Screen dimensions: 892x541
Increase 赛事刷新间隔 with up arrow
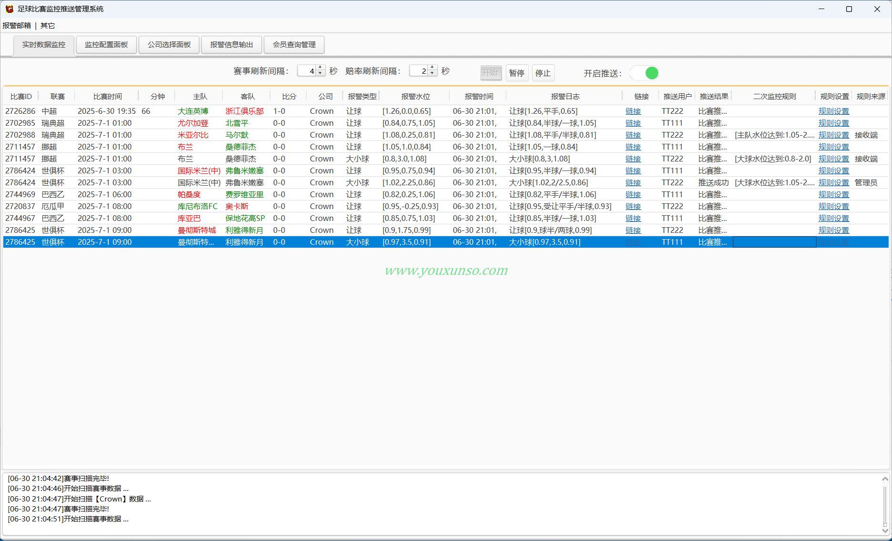click(x=320, y=67)
